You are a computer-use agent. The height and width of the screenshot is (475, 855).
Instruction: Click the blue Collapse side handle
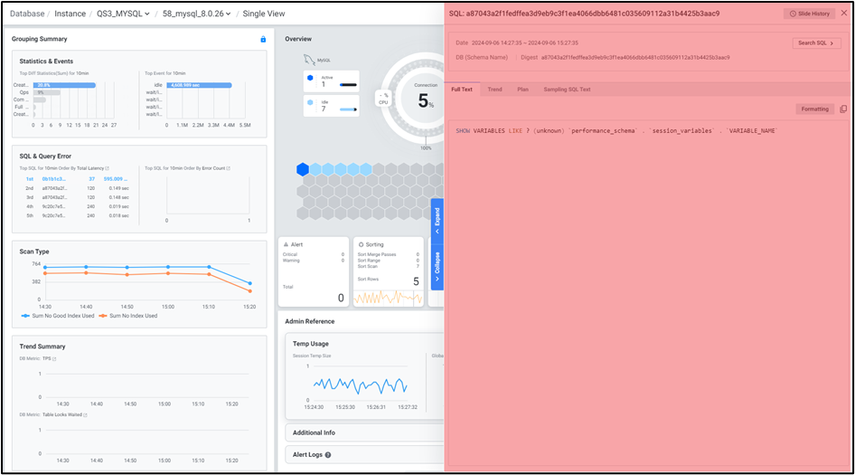[437, 267]
